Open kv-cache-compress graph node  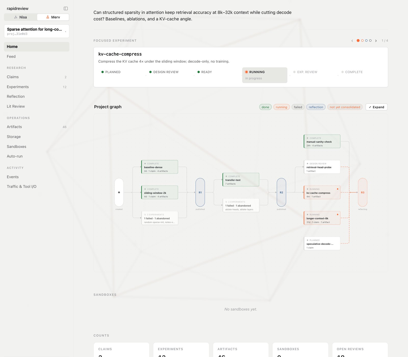pos(322,192)
